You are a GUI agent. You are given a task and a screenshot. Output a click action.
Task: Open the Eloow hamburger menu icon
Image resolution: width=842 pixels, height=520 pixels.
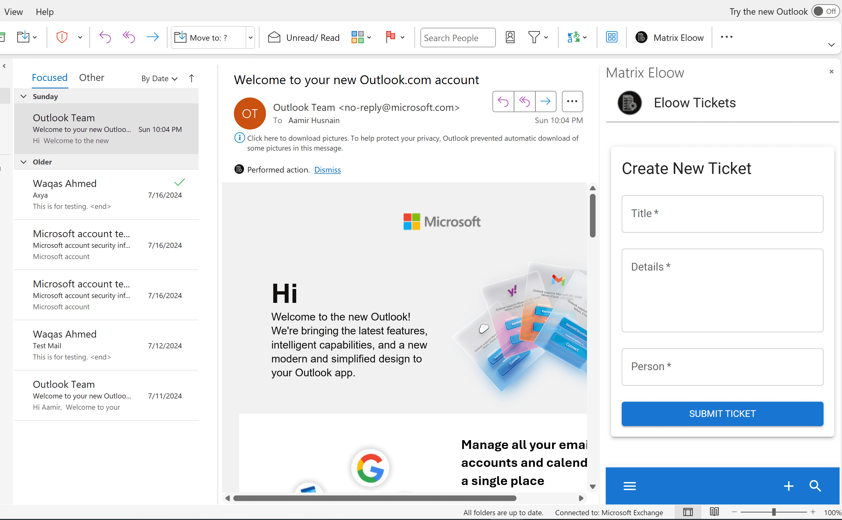(629, 486)
